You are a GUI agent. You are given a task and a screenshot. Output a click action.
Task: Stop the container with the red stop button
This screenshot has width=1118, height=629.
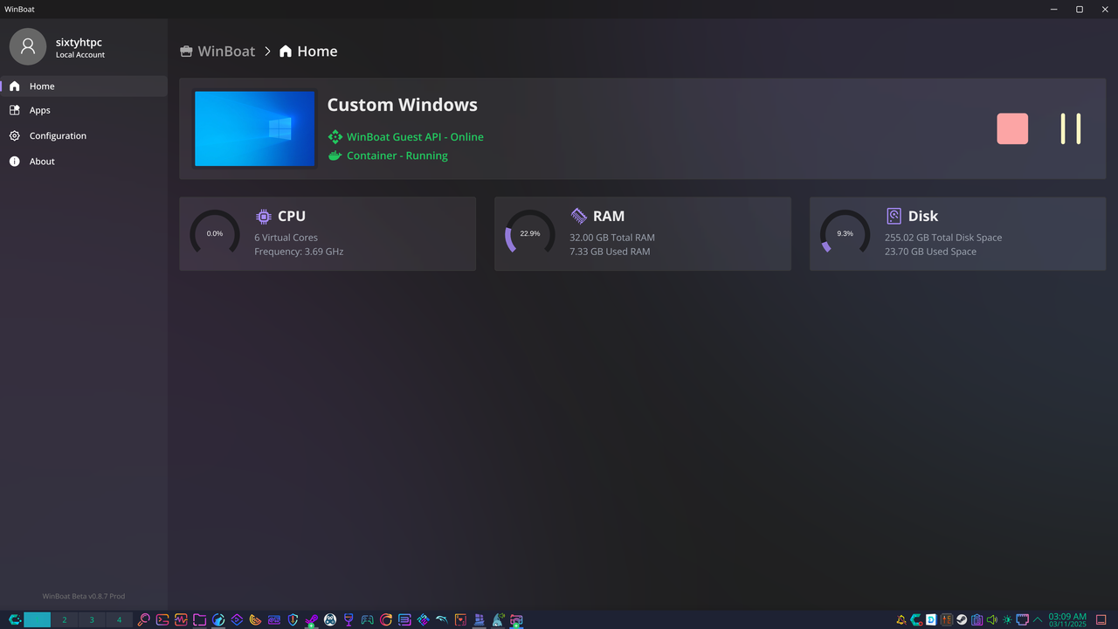click(1011, 128)
